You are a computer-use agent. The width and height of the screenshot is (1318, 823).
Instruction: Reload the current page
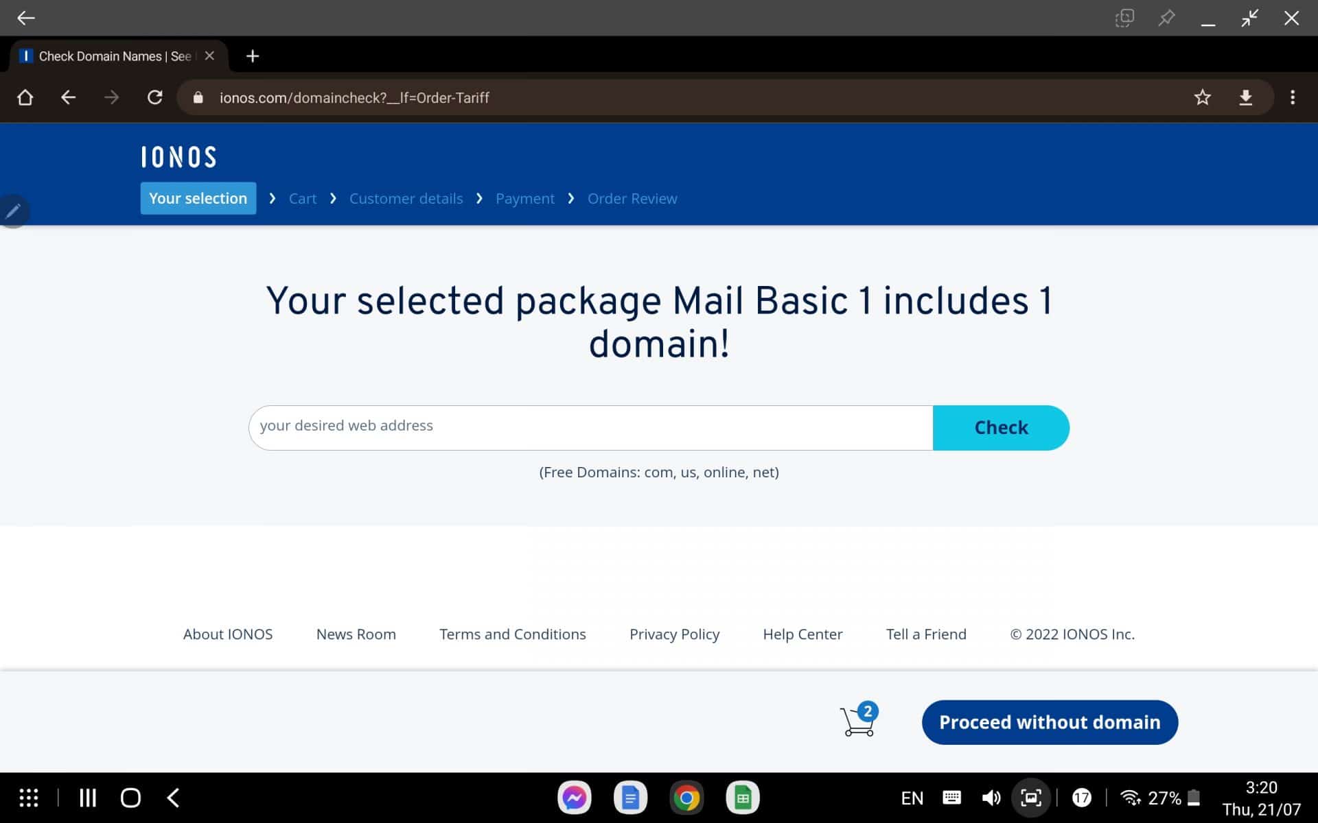pos(154,97)
